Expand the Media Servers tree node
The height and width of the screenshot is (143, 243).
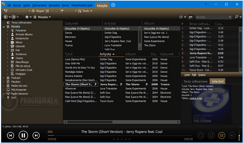[3, 86]
